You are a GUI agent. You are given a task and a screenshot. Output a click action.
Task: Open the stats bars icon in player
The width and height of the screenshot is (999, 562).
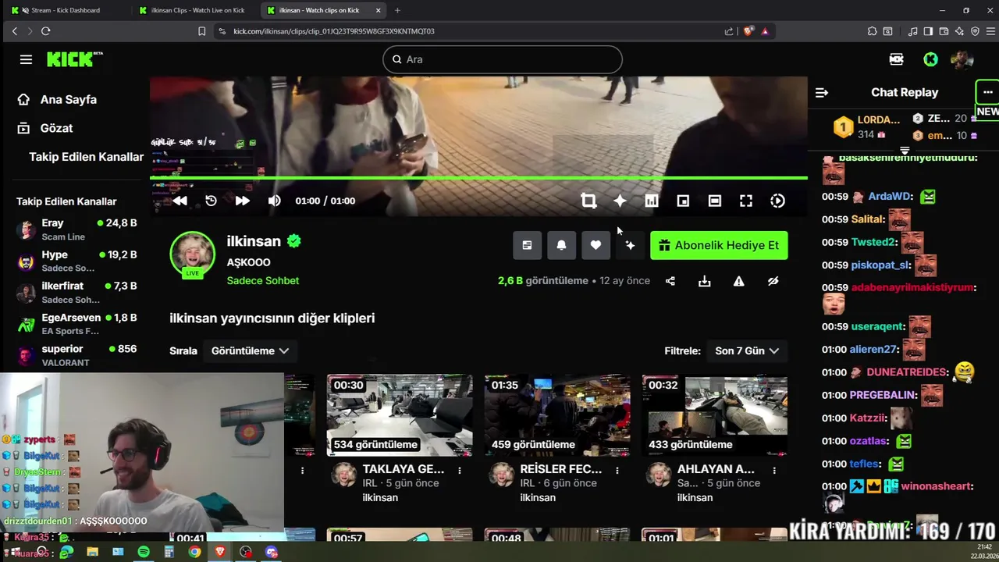point(652,201)
